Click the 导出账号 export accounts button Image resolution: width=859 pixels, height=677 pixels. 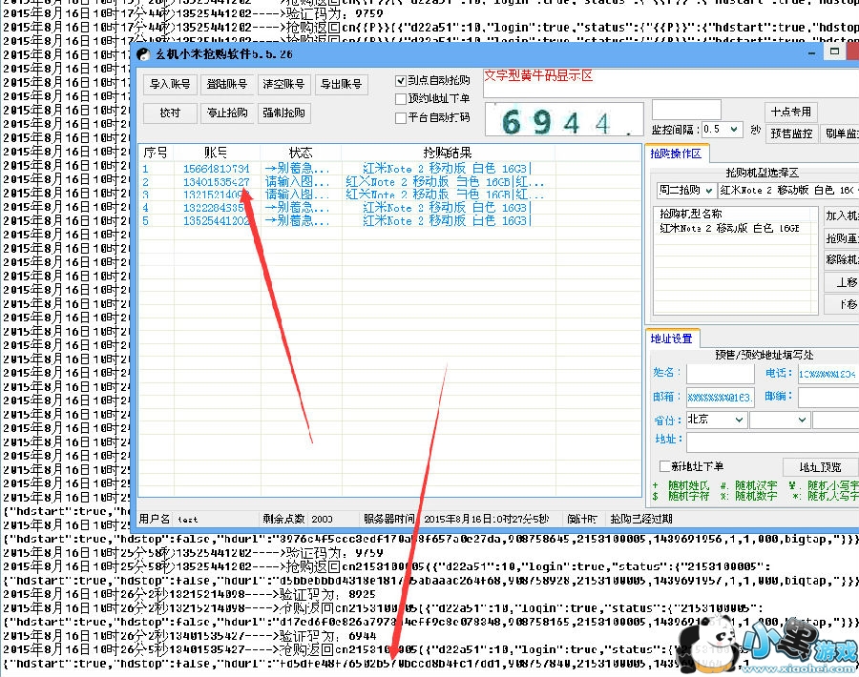pyautogui.click(x=341, y=85)
